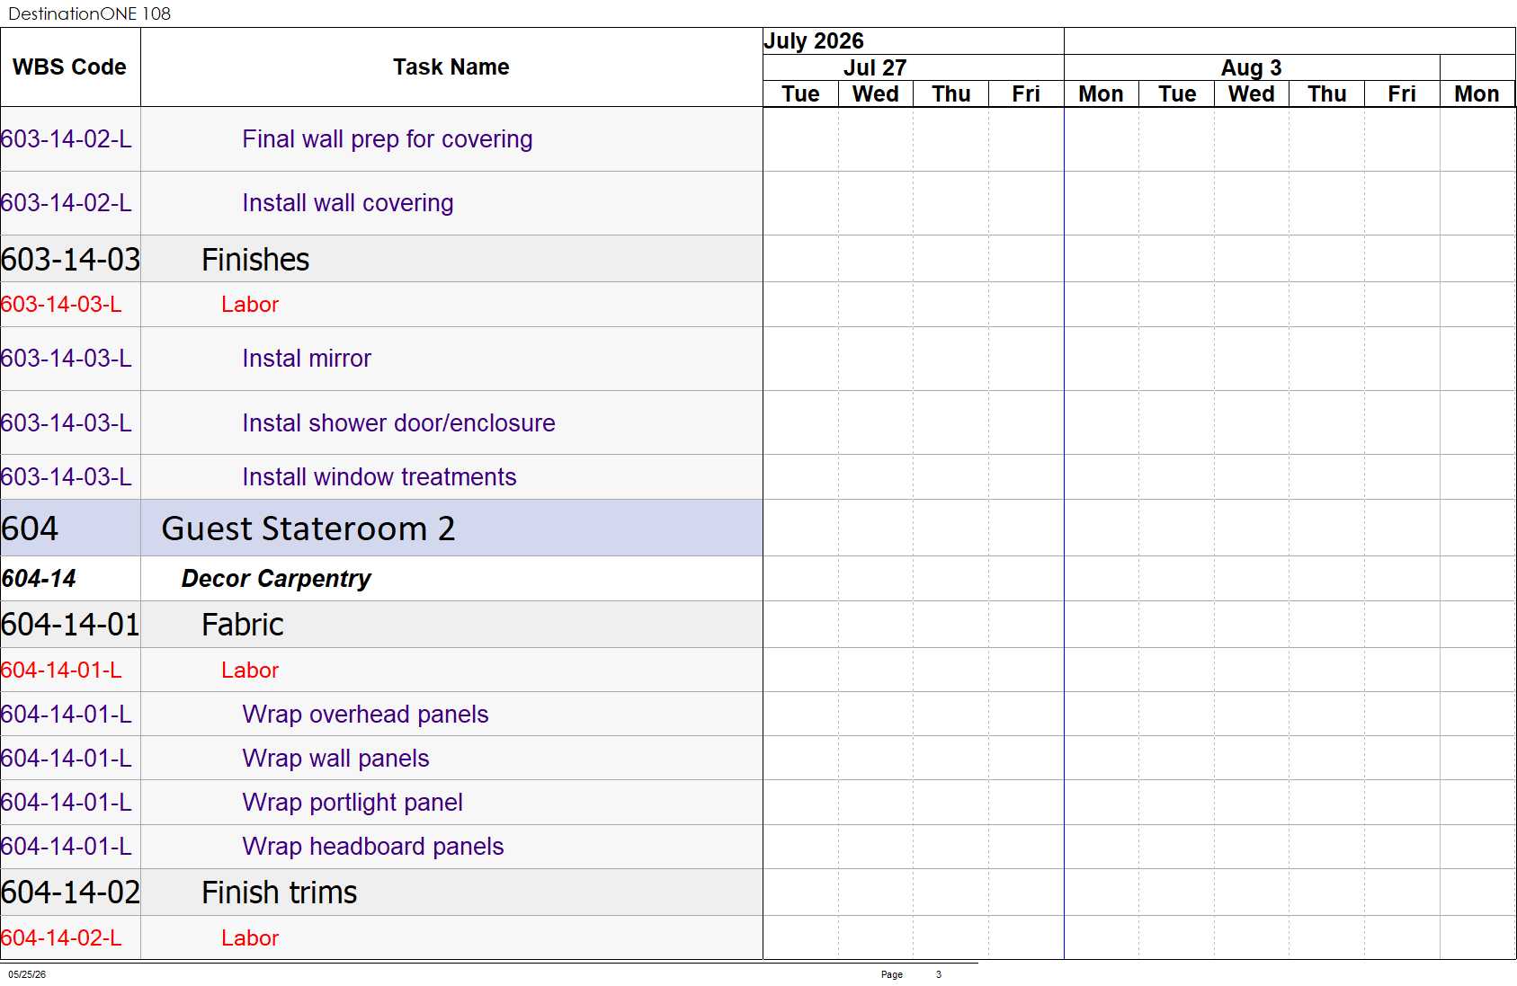The image size is (1517, 986).
Task: Click the Final wall prep for covering task
Action: click(x=388, y=139)
